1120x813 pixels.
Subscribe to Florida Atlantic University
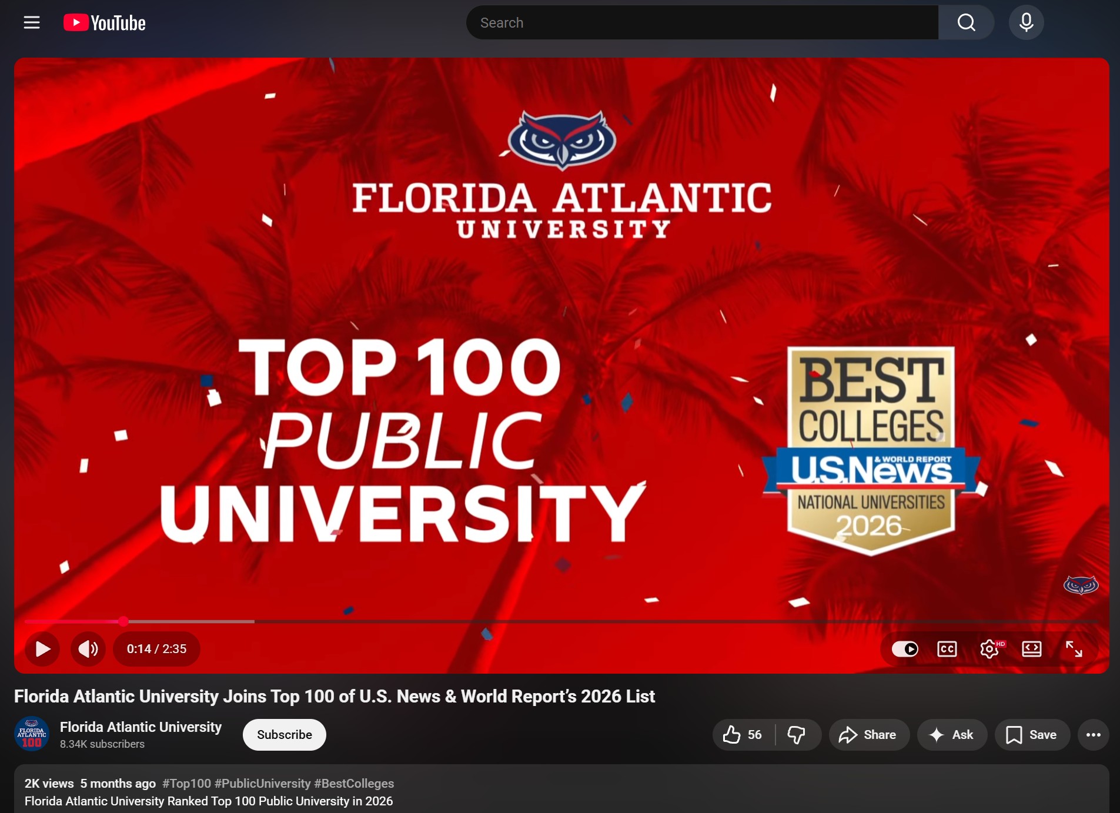(x=284, y=735)
